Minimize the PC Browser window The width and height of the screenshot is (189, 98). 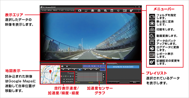tap(136, 7)
